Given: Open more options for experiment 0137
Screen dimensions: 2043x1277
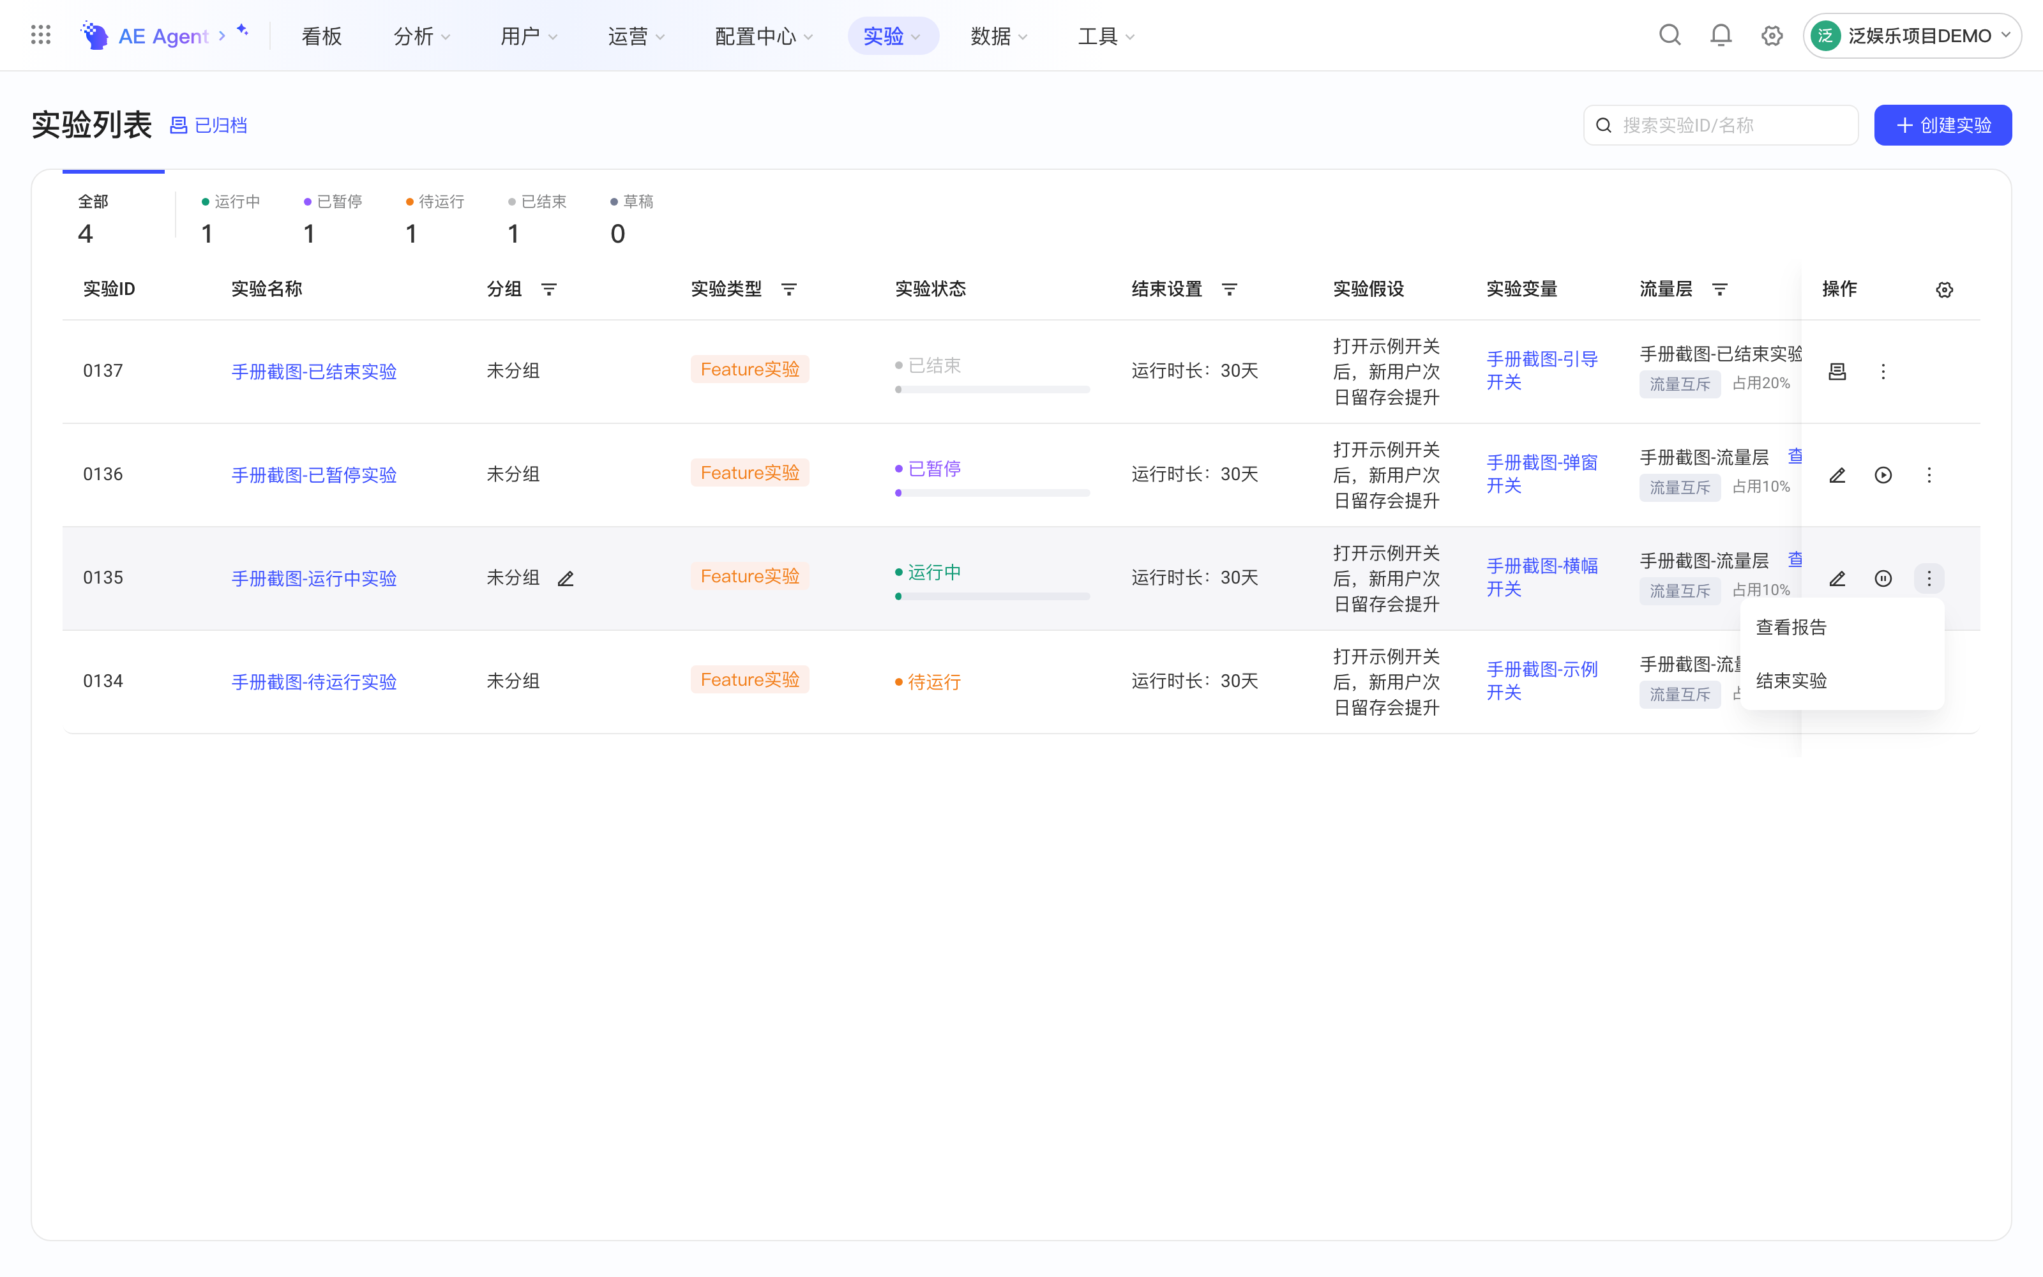Looking at the screenshot, I should pyautogui.click(x=1883, y=372).
